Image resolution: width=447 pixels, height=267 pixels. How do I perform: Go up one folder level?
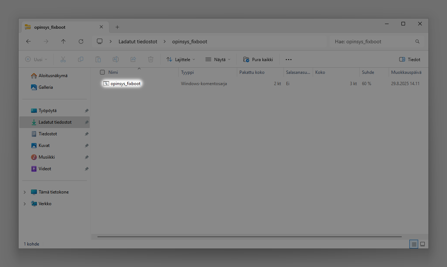(63, 41)
